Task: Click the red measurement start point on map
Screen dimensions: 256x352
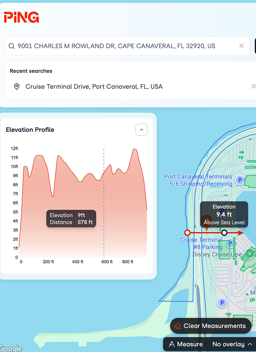Action: 187,233
